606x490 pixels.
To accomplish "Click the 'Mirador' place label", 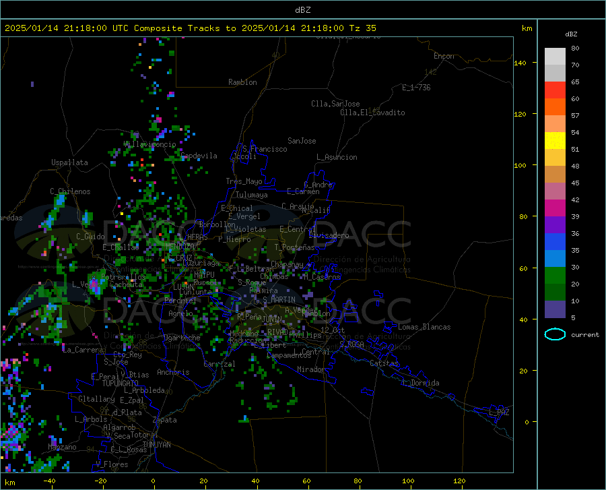I will (311, 369).
